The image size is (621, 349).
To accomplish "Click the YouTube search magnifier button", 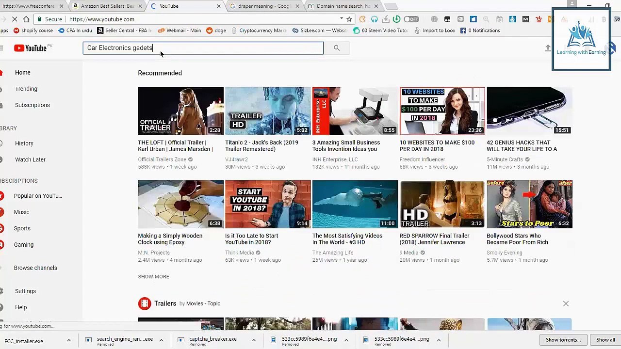I will [x=336, y=48].
